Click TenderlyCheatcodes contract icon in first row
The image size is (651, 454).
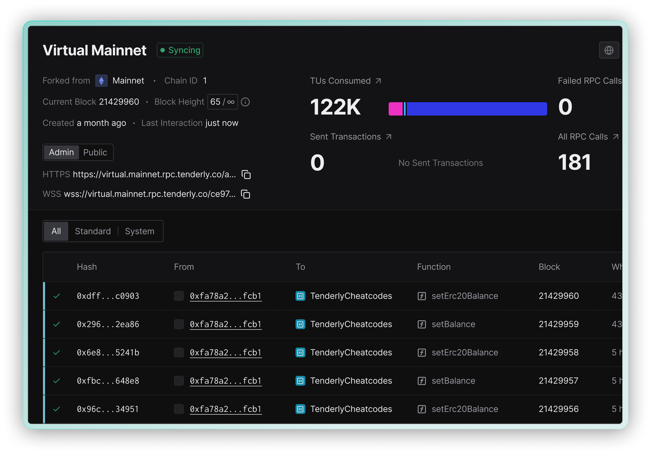300,296
